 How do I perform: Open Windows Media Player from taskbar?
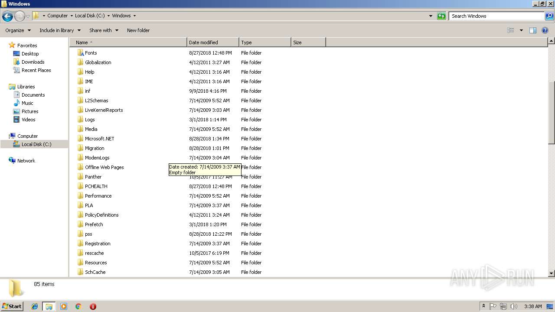click(x=64, y=306)
